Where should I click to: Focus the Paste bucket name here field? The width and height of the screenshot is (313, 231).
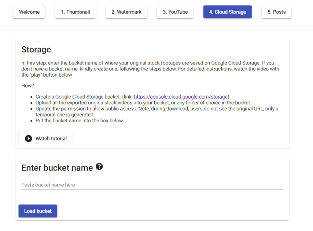click(x=152, y=185)
